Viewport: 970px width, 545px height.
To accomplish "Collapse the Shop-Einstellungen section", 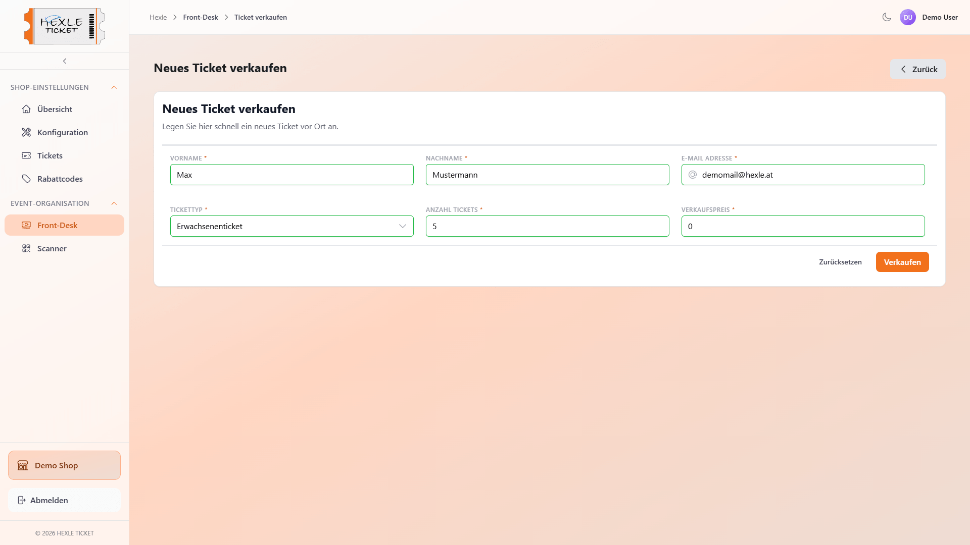I will pos(114,87).
